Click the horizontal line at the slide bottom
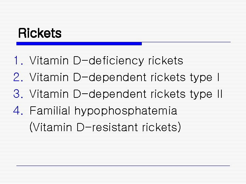This screenshot has width=246, height=184. [123, 166]
